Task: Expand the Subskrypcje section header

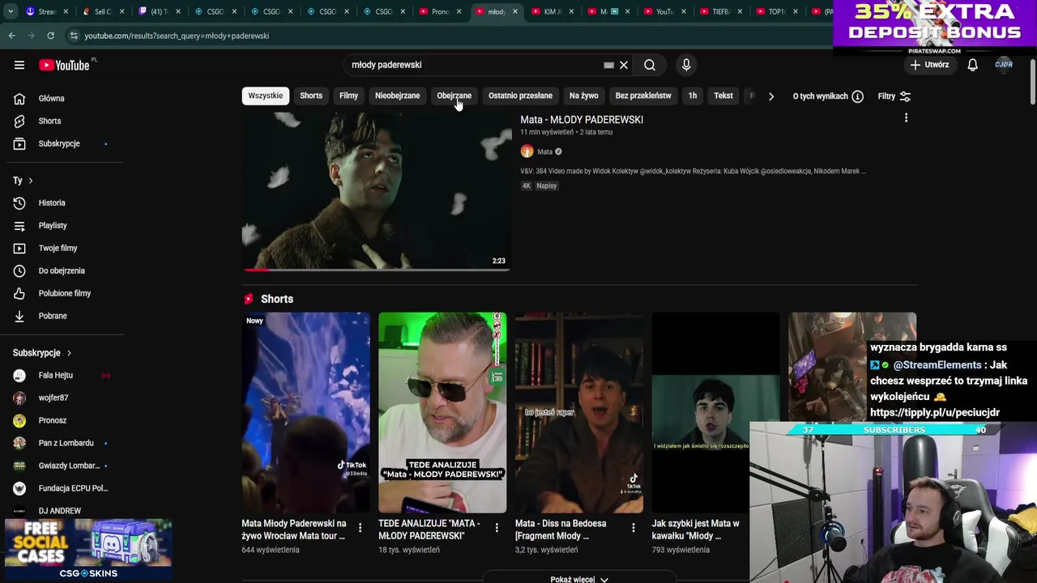Action: coord(42,353)
